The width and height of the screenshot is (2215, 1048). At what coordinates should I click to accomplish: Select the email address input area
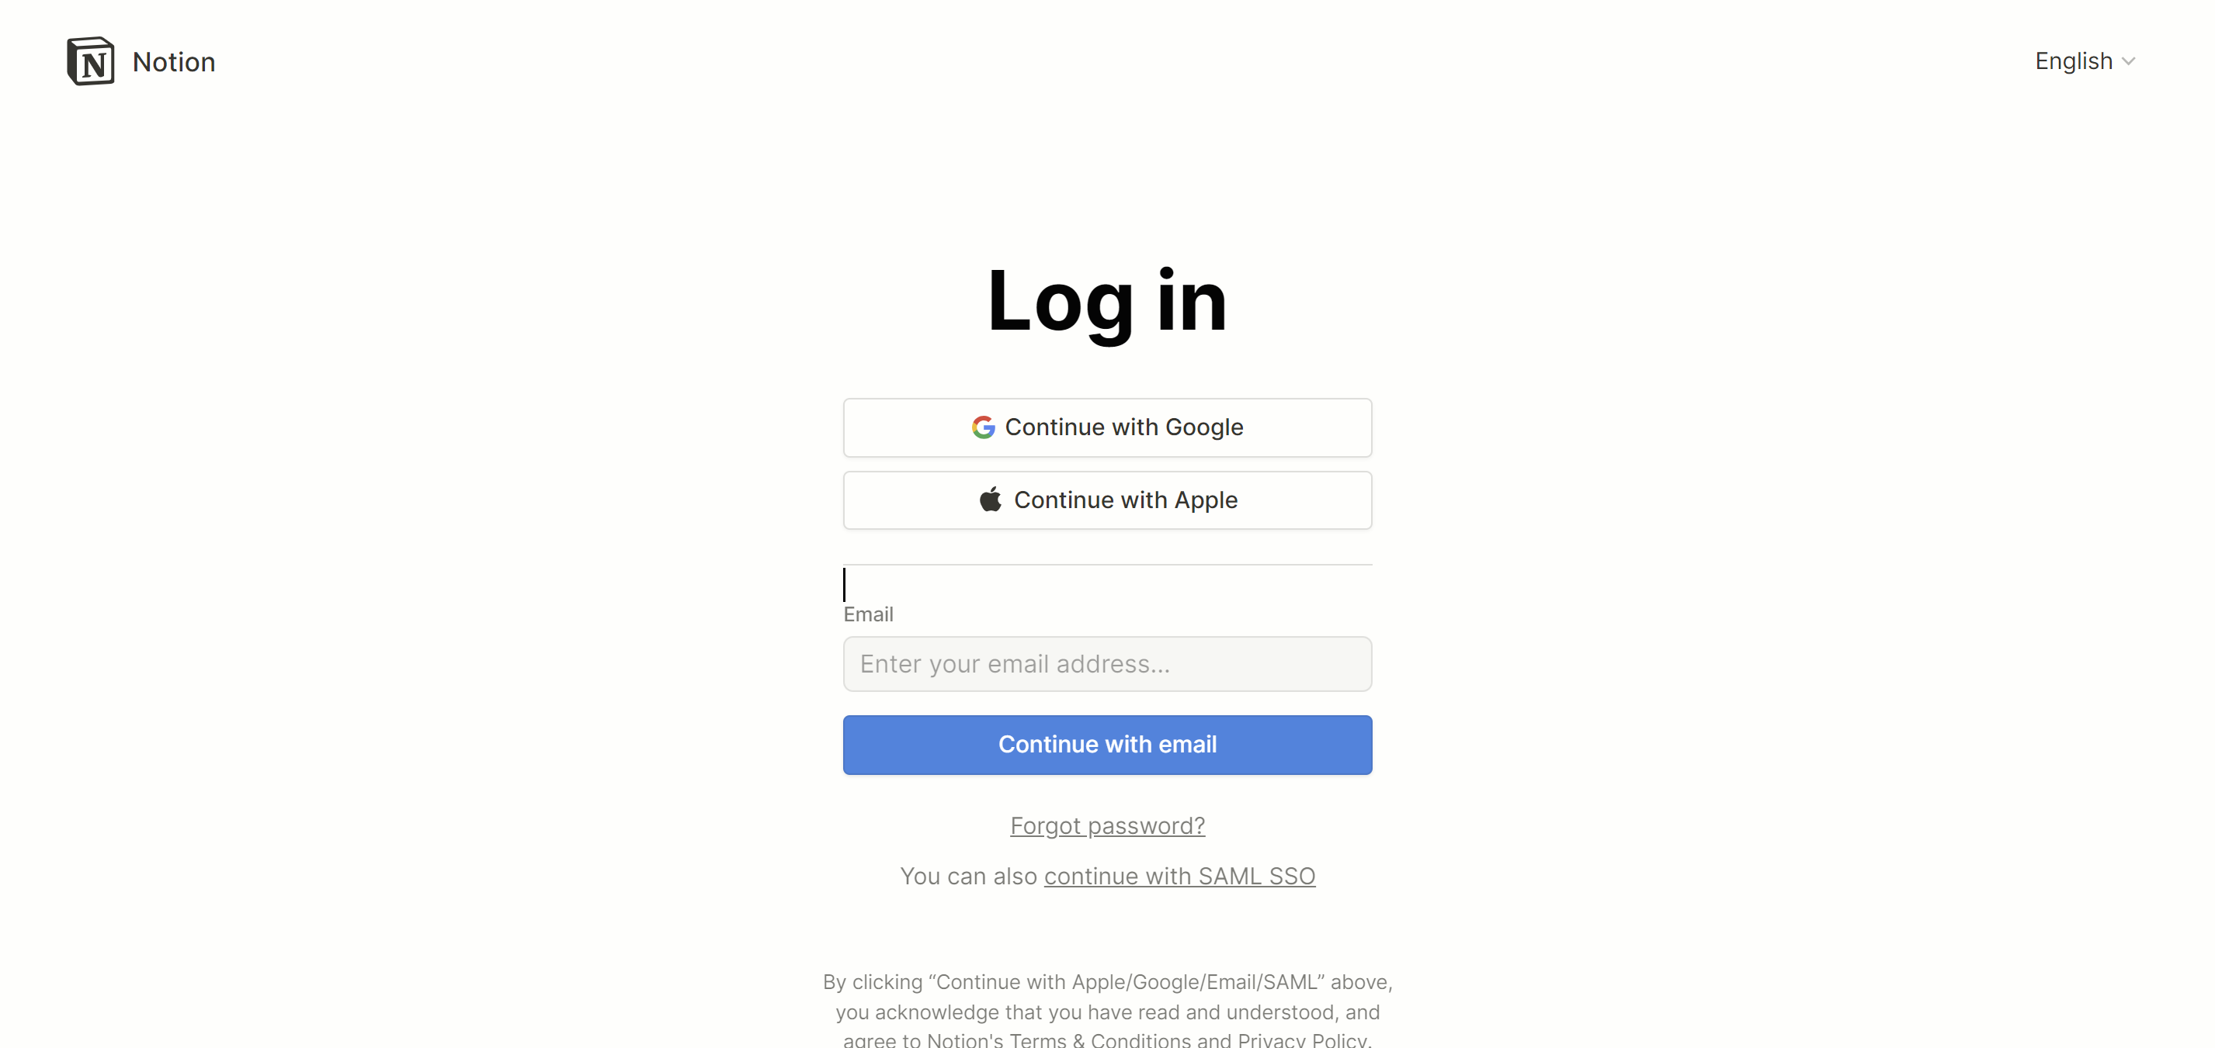1107,663
